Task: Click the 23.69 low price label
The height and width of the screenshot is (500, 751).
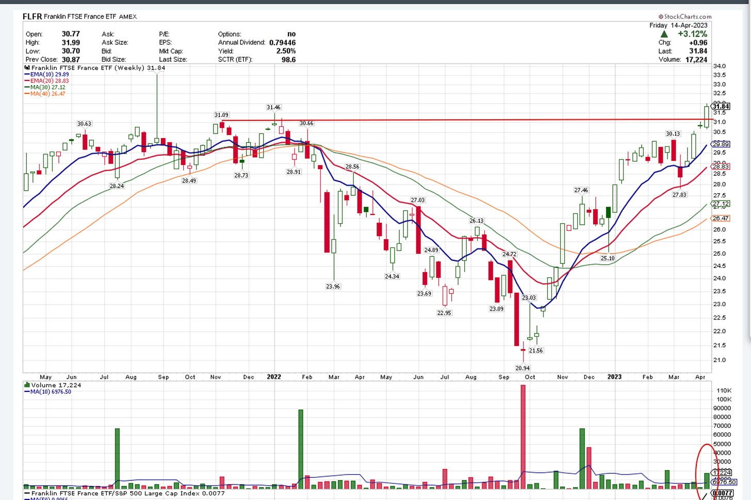Action: pyautogui.click(x=424, y=294)
